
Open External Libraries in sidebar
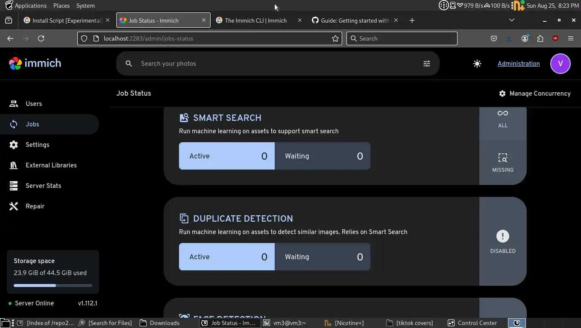click(x=50, y=165)
